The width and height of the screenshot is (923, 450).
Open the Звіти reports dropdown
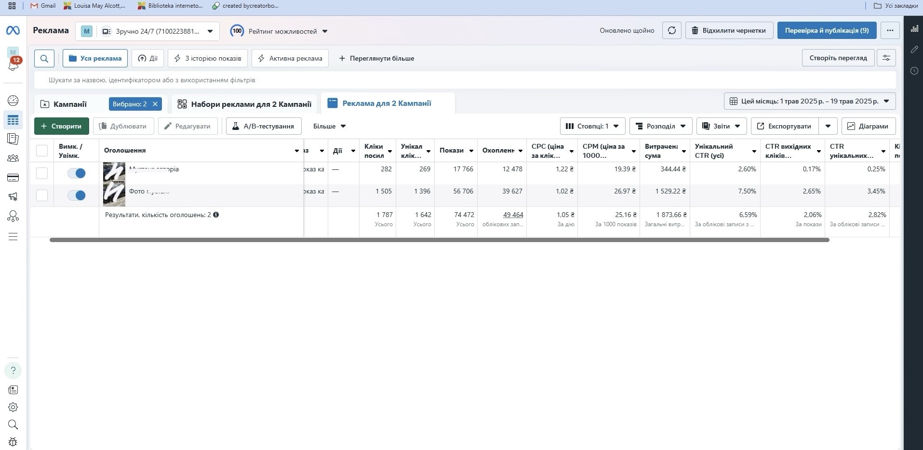[x=722, y=126]
